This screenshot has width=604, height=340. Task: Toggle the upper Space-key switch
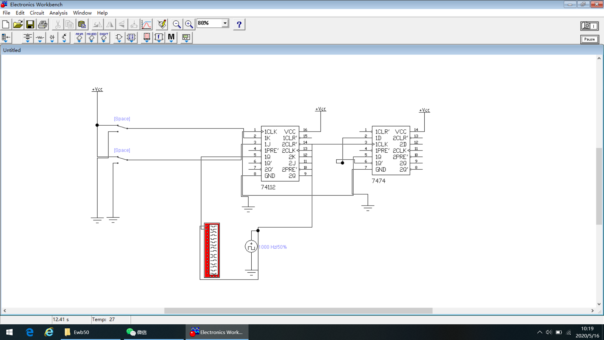coord(122,127)
